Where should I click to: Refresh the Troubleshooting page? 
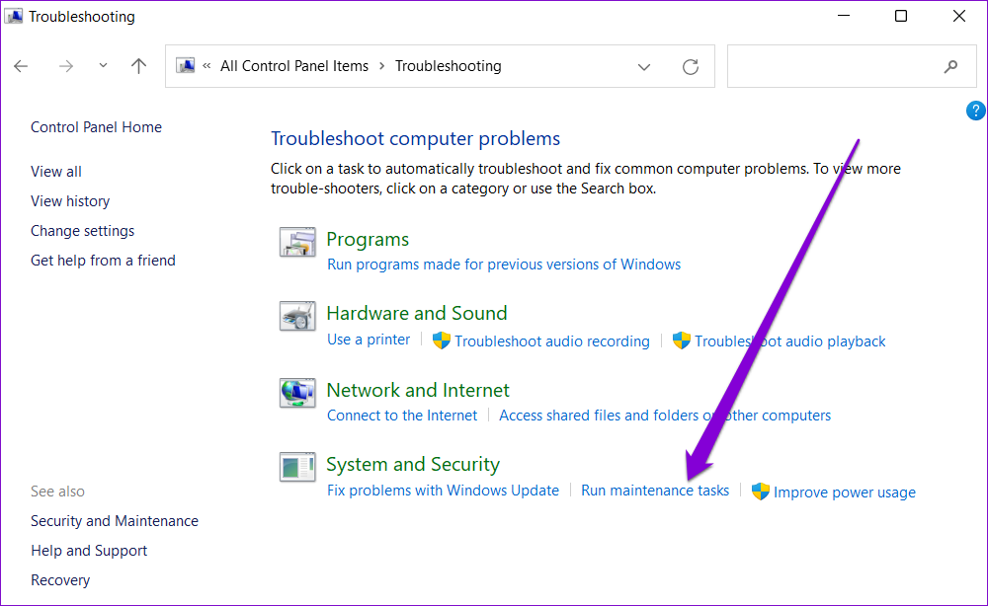691,67
